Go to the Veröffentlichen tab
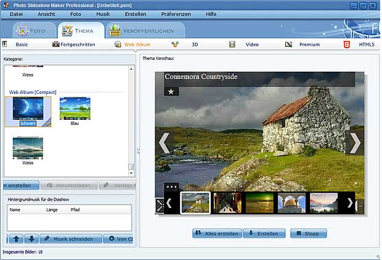 click(145, 31)
